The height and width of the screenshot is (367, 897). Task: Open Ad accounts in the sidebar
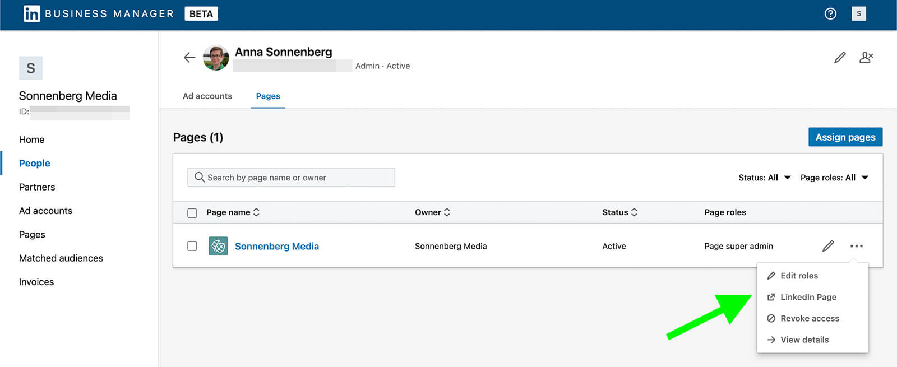click(x=45, y=211)
